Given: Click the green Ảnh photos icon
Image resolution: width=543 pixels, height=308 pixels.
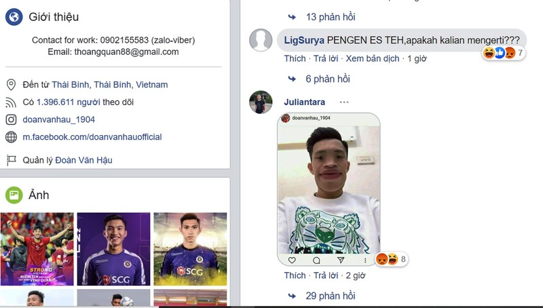Looking at the screenshot, I should pyautogui.click(x=14, y=195).
